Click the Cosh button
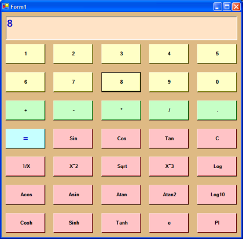Viewport: 243px width, 239px height. [x=25, y=223]
